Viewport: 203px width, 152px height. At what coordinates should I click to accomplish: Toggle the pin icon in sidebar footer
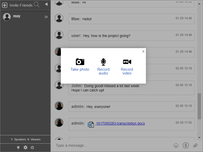18,147
